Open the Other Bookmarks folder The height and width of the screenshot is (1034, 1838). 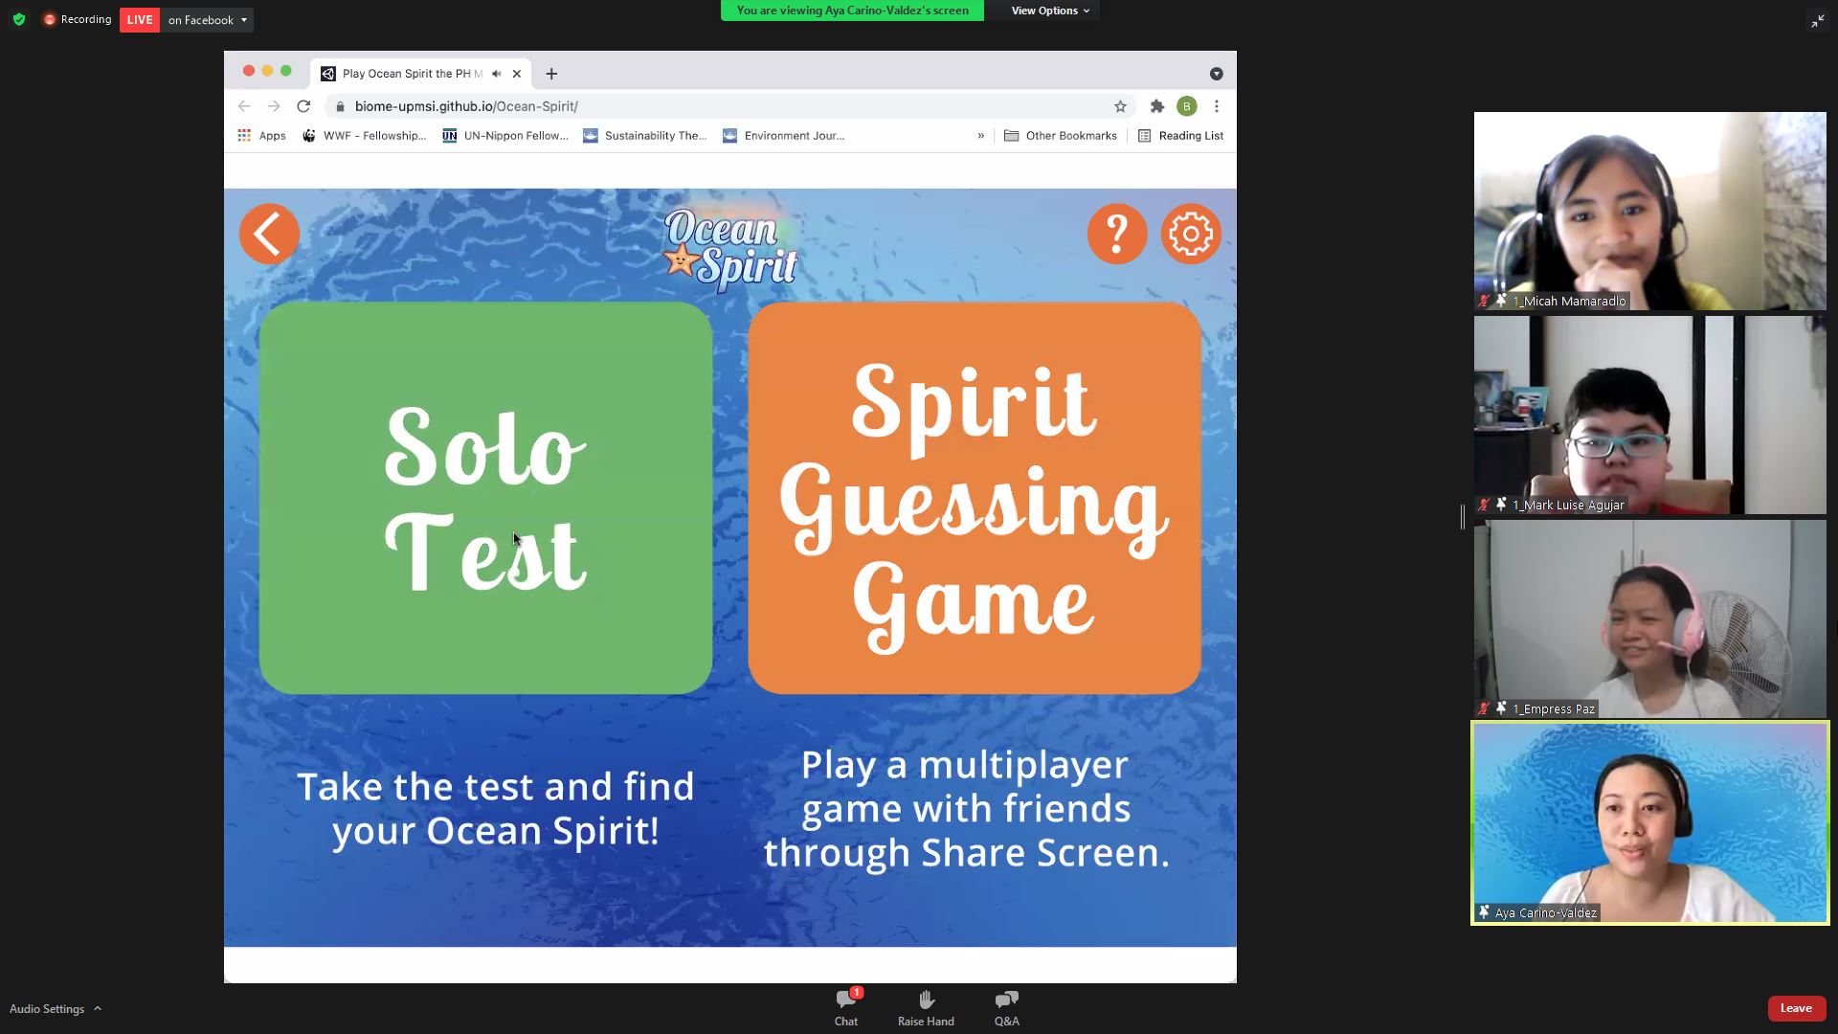pos(1061,136)
